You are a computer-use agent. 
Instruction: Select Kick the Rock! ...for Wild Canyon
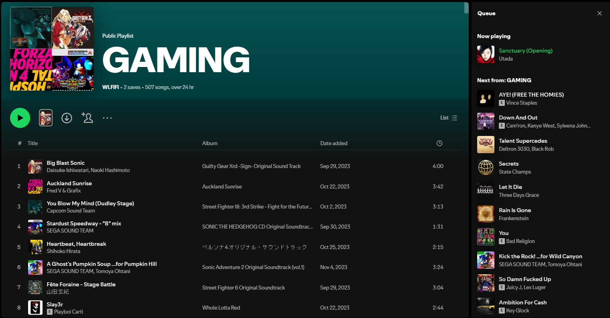[x=541, y=256]
